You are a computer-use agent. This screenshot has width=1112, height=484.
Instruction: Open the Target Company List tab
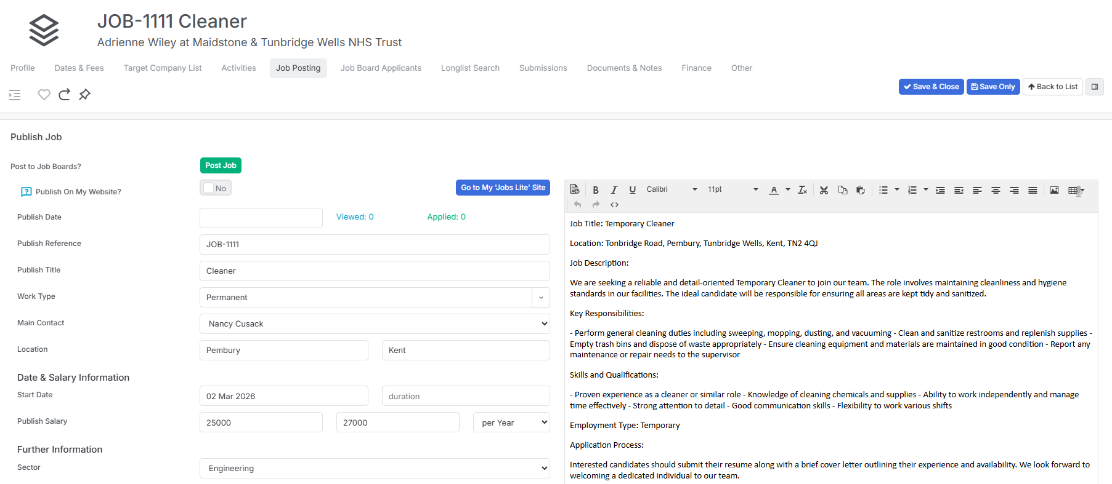pyautogui.click(x=163, y=68)
